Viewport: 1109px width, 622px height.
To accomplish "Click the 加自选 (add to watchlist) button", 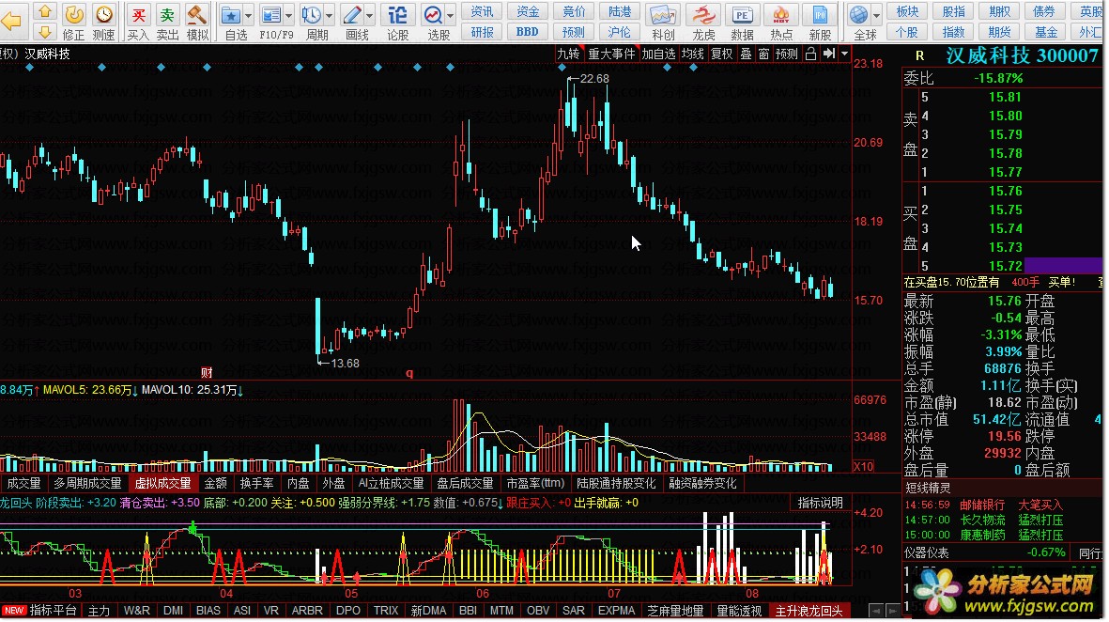I will click(x=658, y=54).
